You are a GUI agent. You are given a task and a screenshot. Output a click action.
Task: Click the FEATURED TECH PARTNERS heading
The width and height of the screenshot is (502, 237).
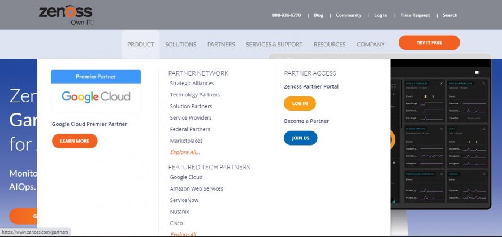pos(209,167)
